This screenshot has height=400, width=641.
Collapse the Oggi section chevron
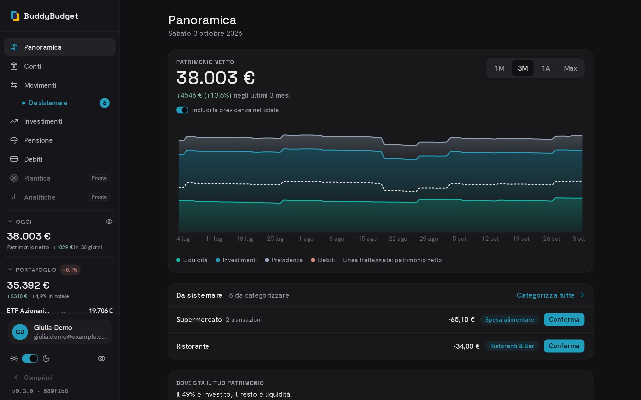click(x=10, y=221)
